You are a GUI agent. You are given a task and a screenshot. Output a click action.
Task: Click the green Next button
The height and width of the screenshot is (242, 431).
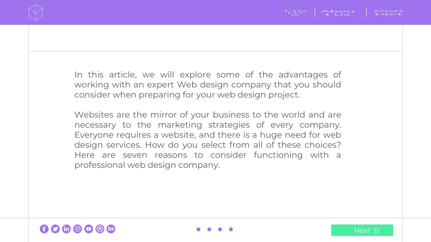coord(362,230)
